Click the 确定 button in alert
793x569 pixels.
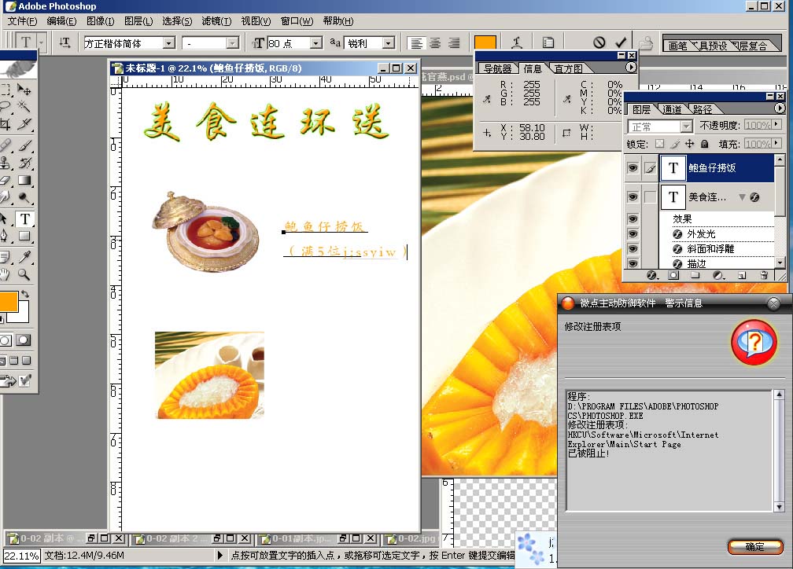754,547
